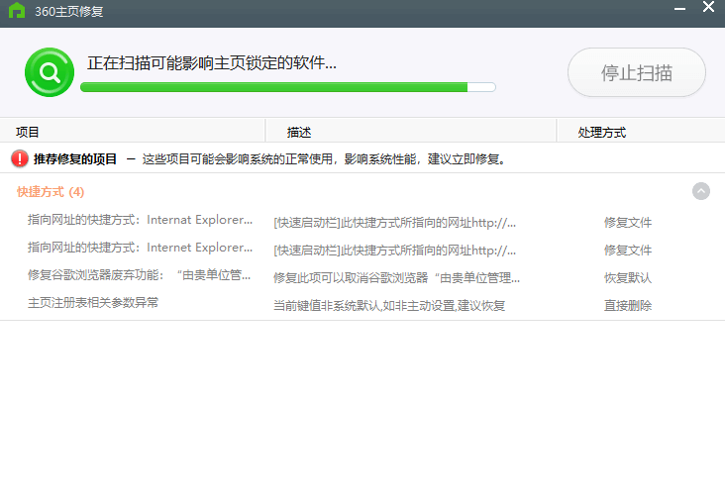Close the 360主页修复 window
The width and height of the screenshot is (725, 504).
tap(708, 7)
